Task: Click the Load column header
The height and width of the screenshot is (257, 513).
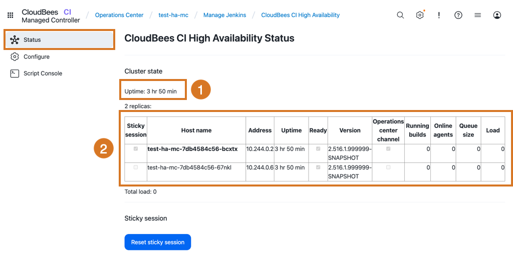Action: tap(493, 130)
